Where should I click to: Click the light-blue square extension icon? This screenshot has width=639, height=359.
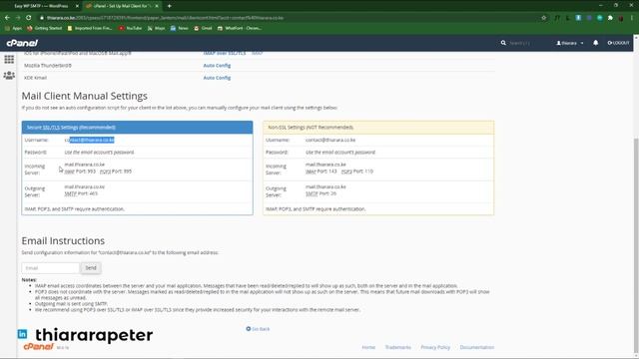click(578, 18)
